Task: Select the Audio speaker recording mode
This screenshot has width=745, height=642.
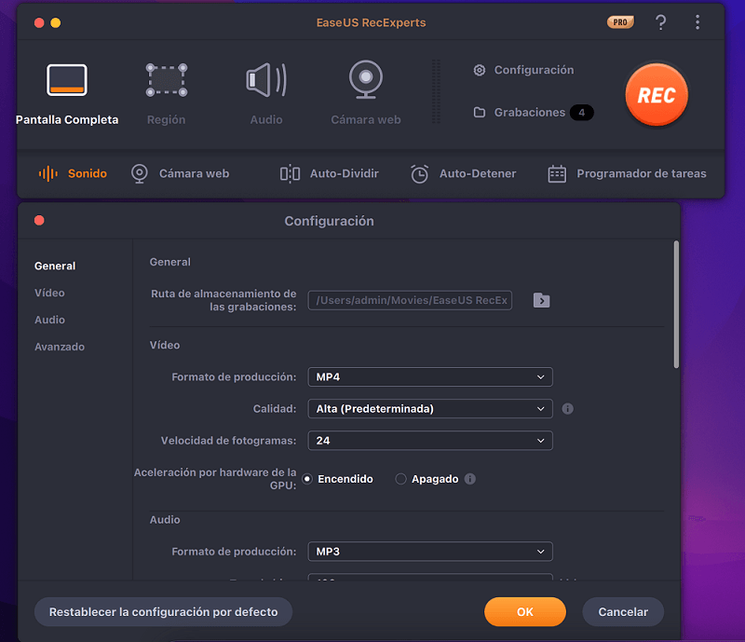Action: click(266, 80)
